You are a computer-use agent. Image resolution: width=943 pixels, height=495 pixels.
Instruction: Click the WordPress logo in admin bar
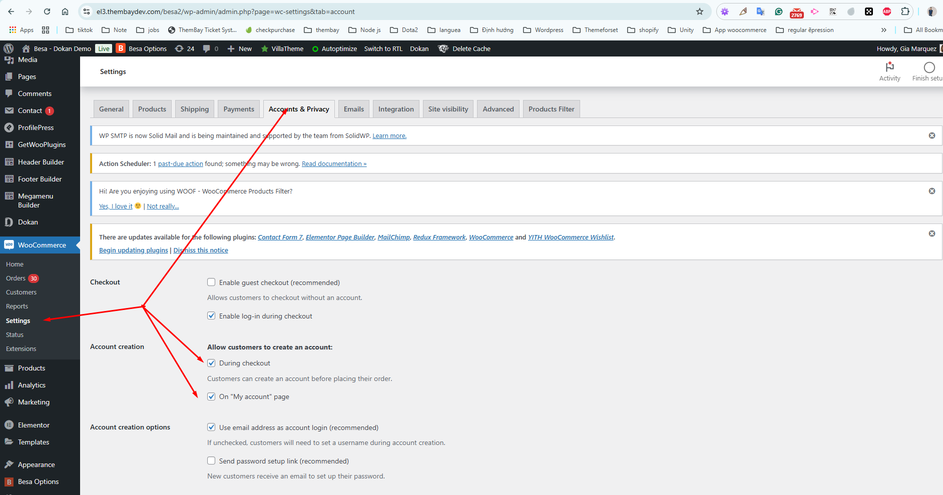[9, 48]
